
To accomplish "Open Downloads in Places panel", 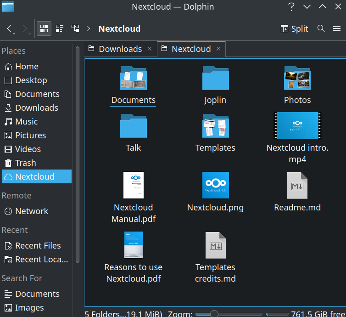I will (x=37, y=108).
